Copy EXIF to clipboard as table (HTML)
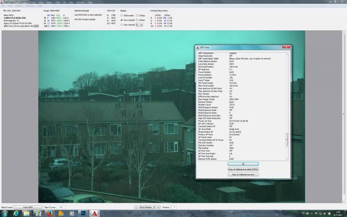 (243, 169)
